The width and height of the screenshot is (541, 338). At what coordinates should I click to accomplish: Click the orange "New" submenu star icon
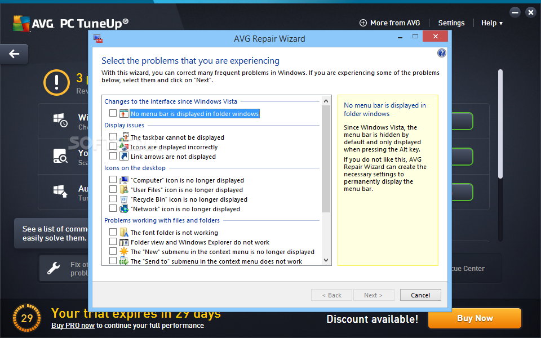click(x=124, y=251)
